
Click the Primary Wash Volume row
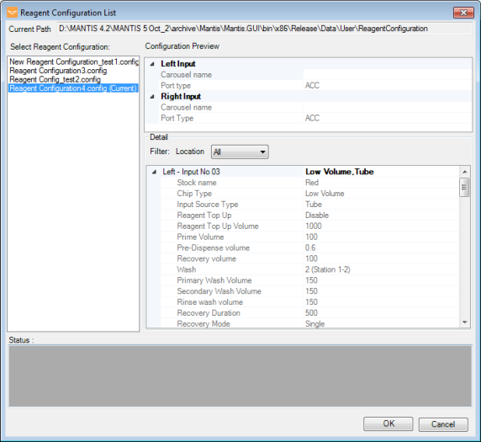[309, 280]
